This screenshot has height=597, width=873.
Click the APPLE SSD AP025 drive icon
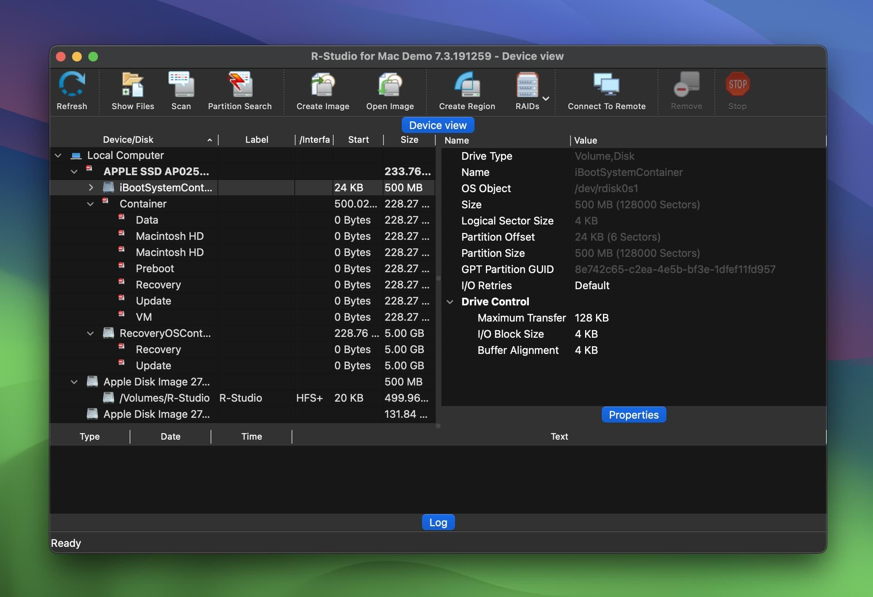click(89, 168)
